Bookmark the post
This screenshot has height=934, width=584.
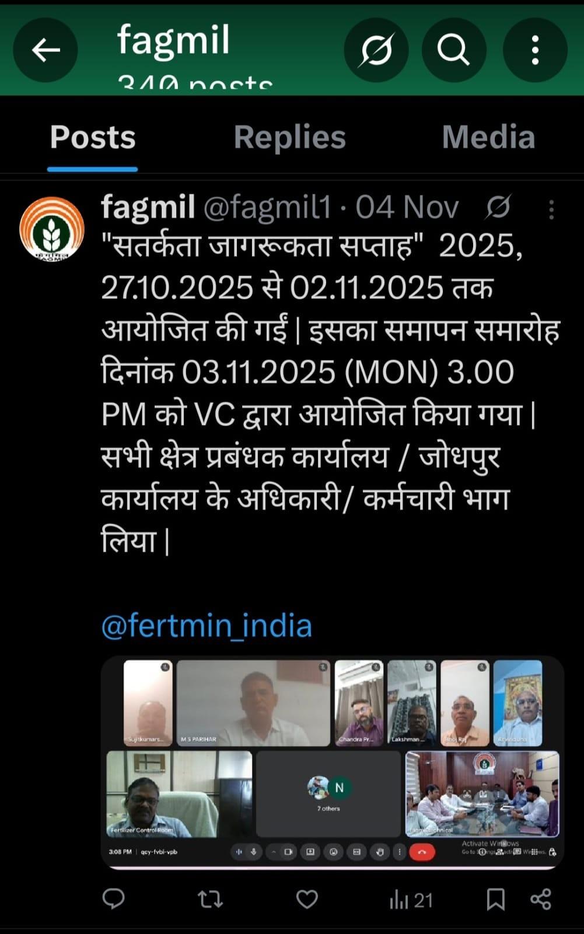pyautogui.click(x=495, y=899)
